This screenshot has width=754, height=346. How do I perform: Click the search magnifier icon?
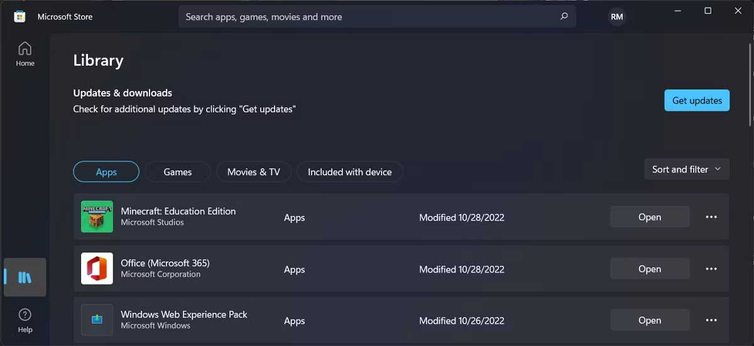click(x=564, y=17)
